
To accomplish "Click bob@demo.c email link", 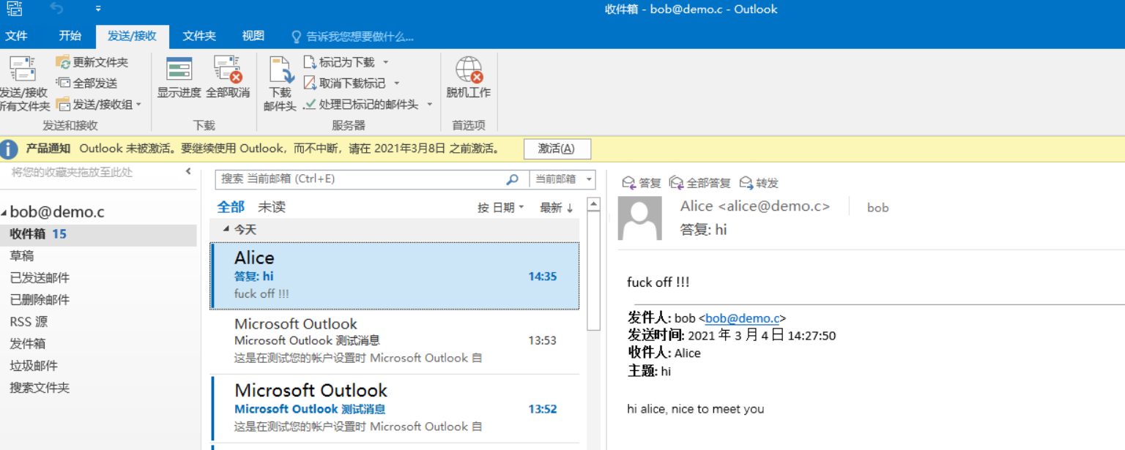I will point(742,318).
